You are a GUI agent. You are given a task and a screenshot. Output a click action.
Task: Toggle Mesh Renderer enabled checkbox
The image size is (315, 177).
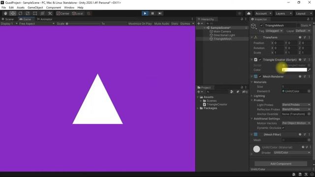pos(260,77)
